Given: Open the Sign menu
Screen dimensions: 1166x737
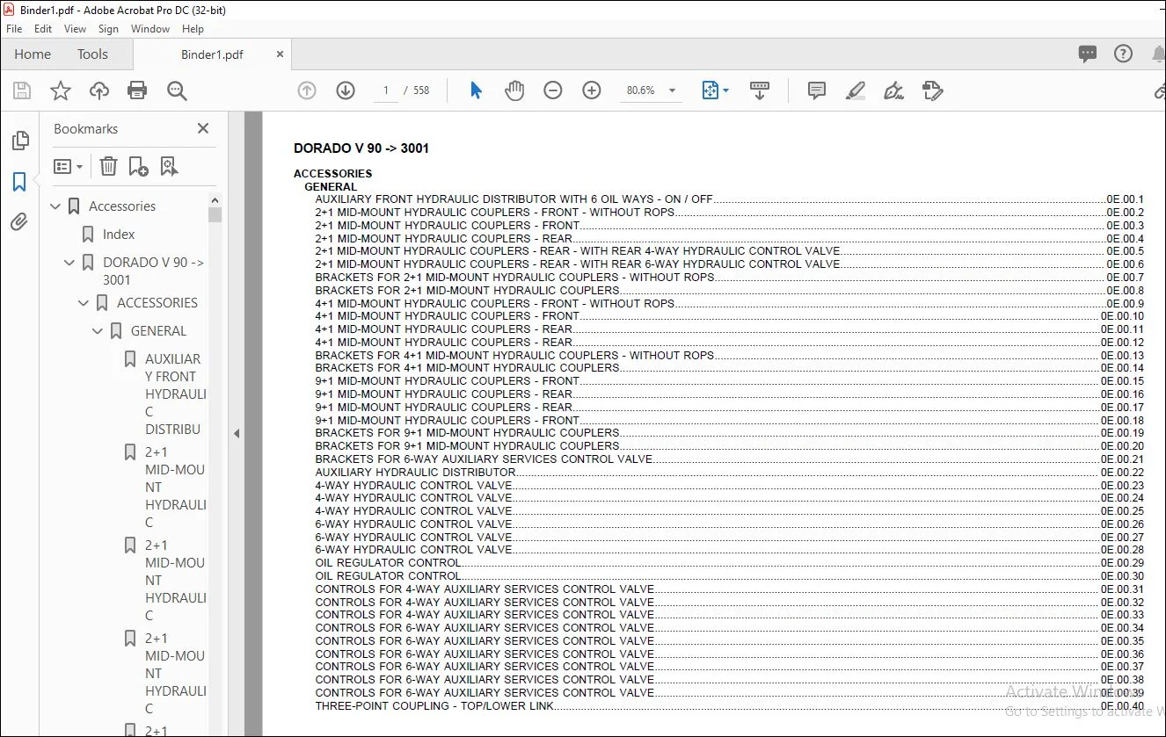Looking at the screenshot, I should tap(108, 29).
